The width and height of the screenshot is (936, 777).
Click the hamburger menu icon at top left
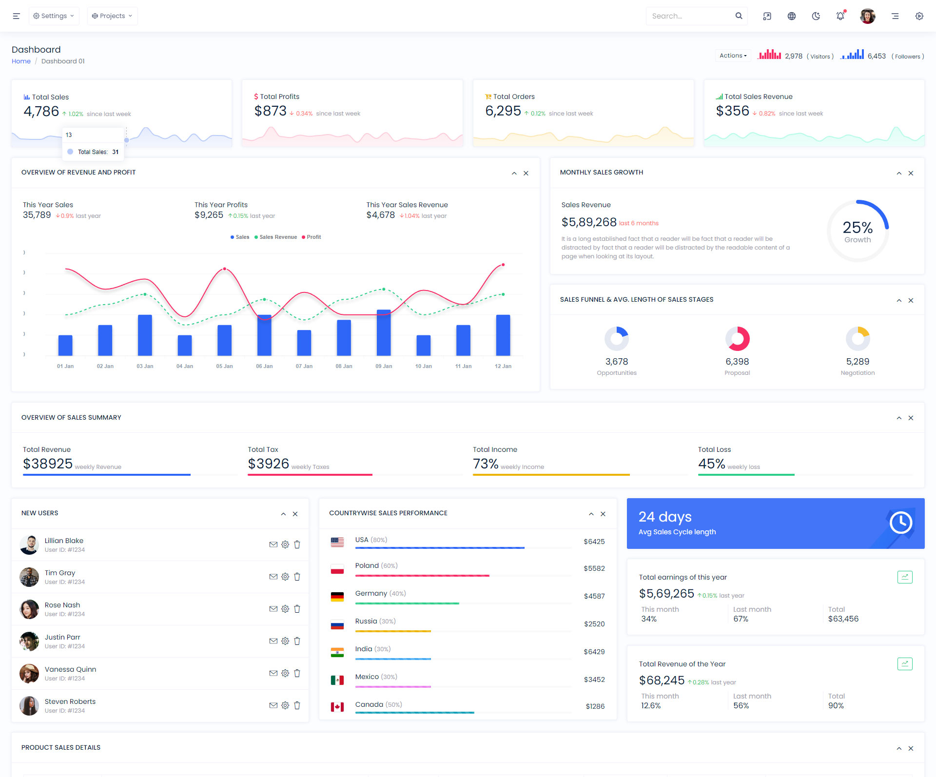(16, 16)
